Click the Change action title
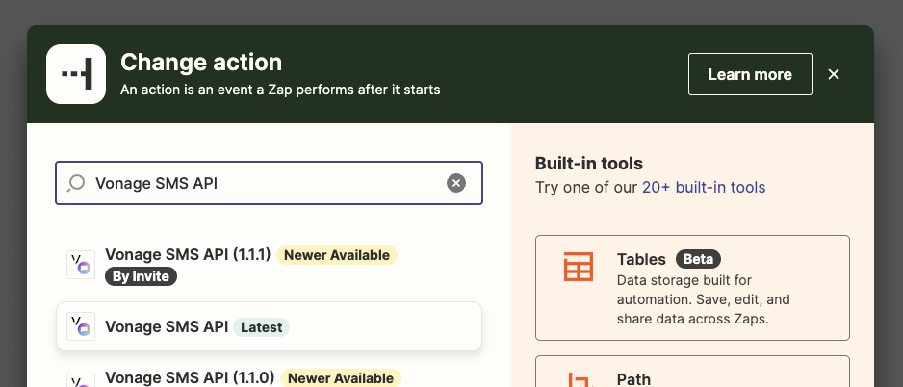Image resolution: width=903 pixels, height=387 pixels. (x=201, y=63)
